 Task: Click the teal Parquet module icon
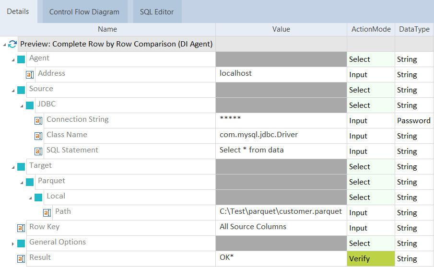tap(30, 182)
